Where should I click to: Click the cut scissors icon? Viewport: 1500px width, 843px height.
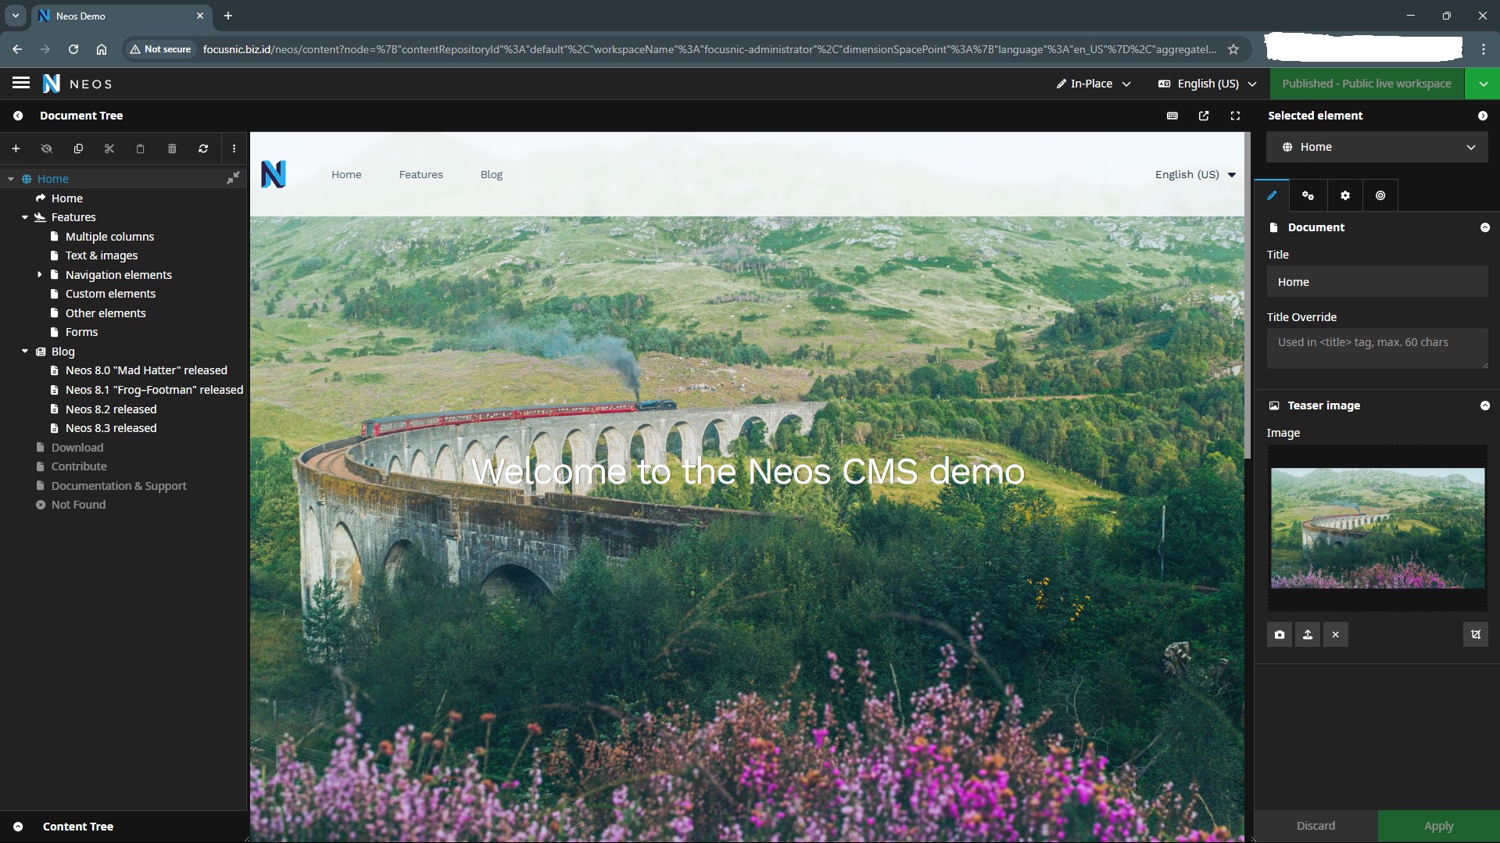[x=109, y=148]
